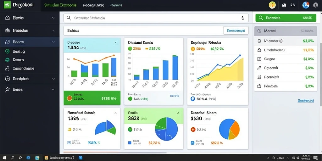The image size is (322, 161).
Task: Click the $530 value in Dioenbat Siasm card
Action: [x=196, y=119]
